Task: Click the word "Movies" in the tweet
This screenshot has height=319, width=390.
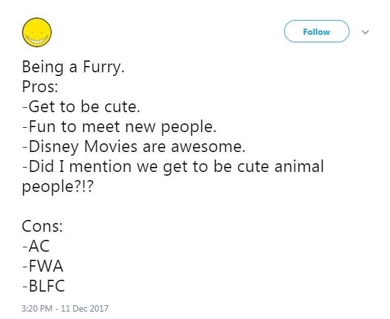Action: point(108,147)
